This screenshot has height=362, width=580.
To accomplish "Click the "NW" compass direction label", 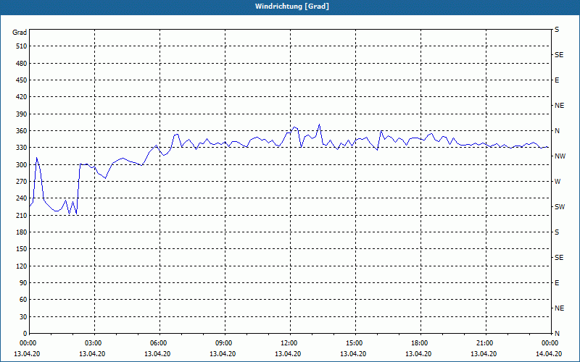I will [560, 156].
